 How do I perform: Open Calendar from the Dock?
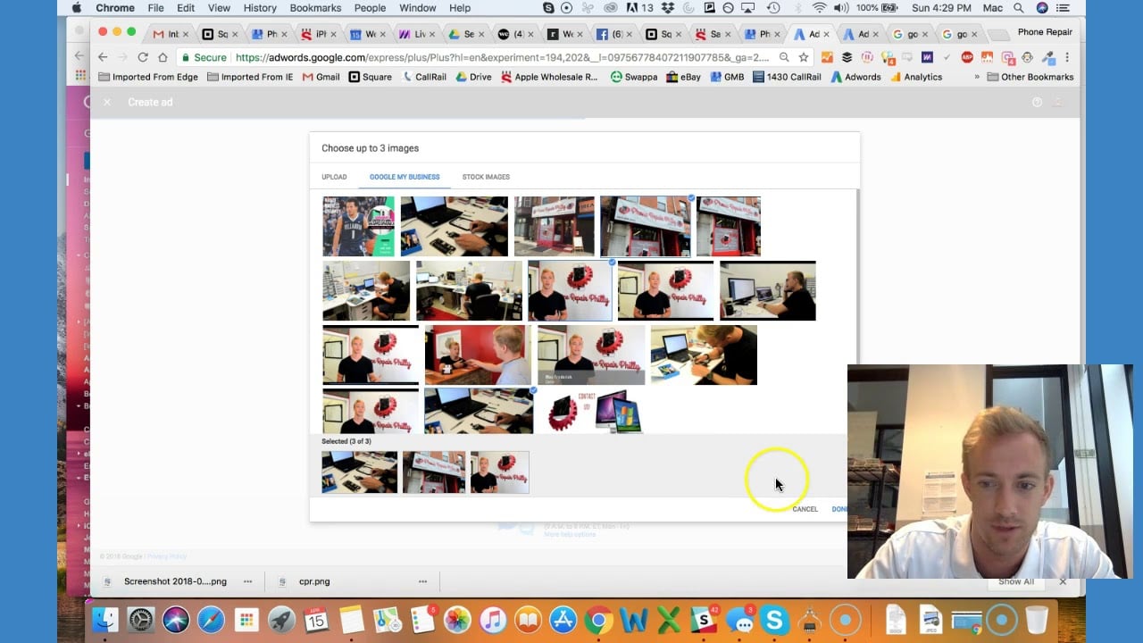click(317, 619)
